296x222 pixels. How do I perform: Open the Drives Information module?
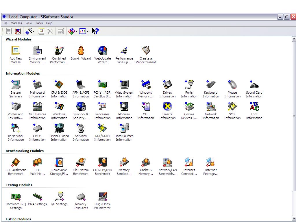pyautogui.click(x=167, y=89)
